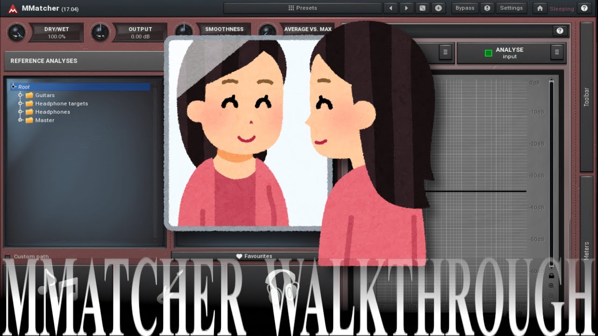Image resolution: width=598 pixels, height=336 pixels.
Task: Enable the Custom path checkbox
Action: 7,257
